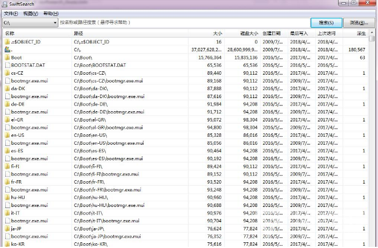378x248 pixels.
Task: Sort by the 创建日期 column header
Action: pyautogui.click(x=274, y=34)
